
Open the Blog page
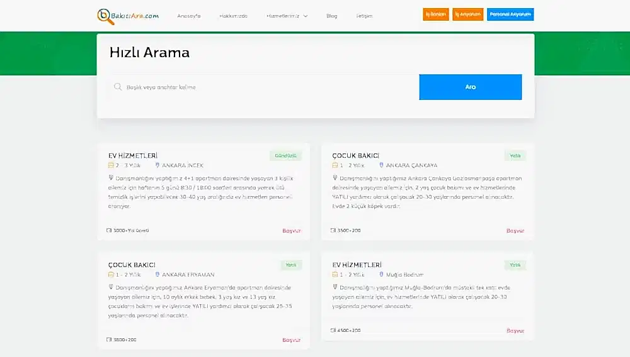[332, 16]
